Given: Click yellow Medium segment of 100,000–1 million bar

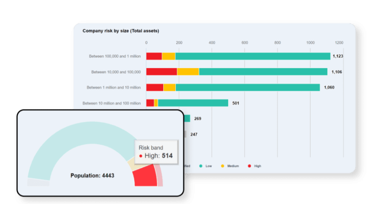Looking at the screenshot, I should [x=168, y=56].
